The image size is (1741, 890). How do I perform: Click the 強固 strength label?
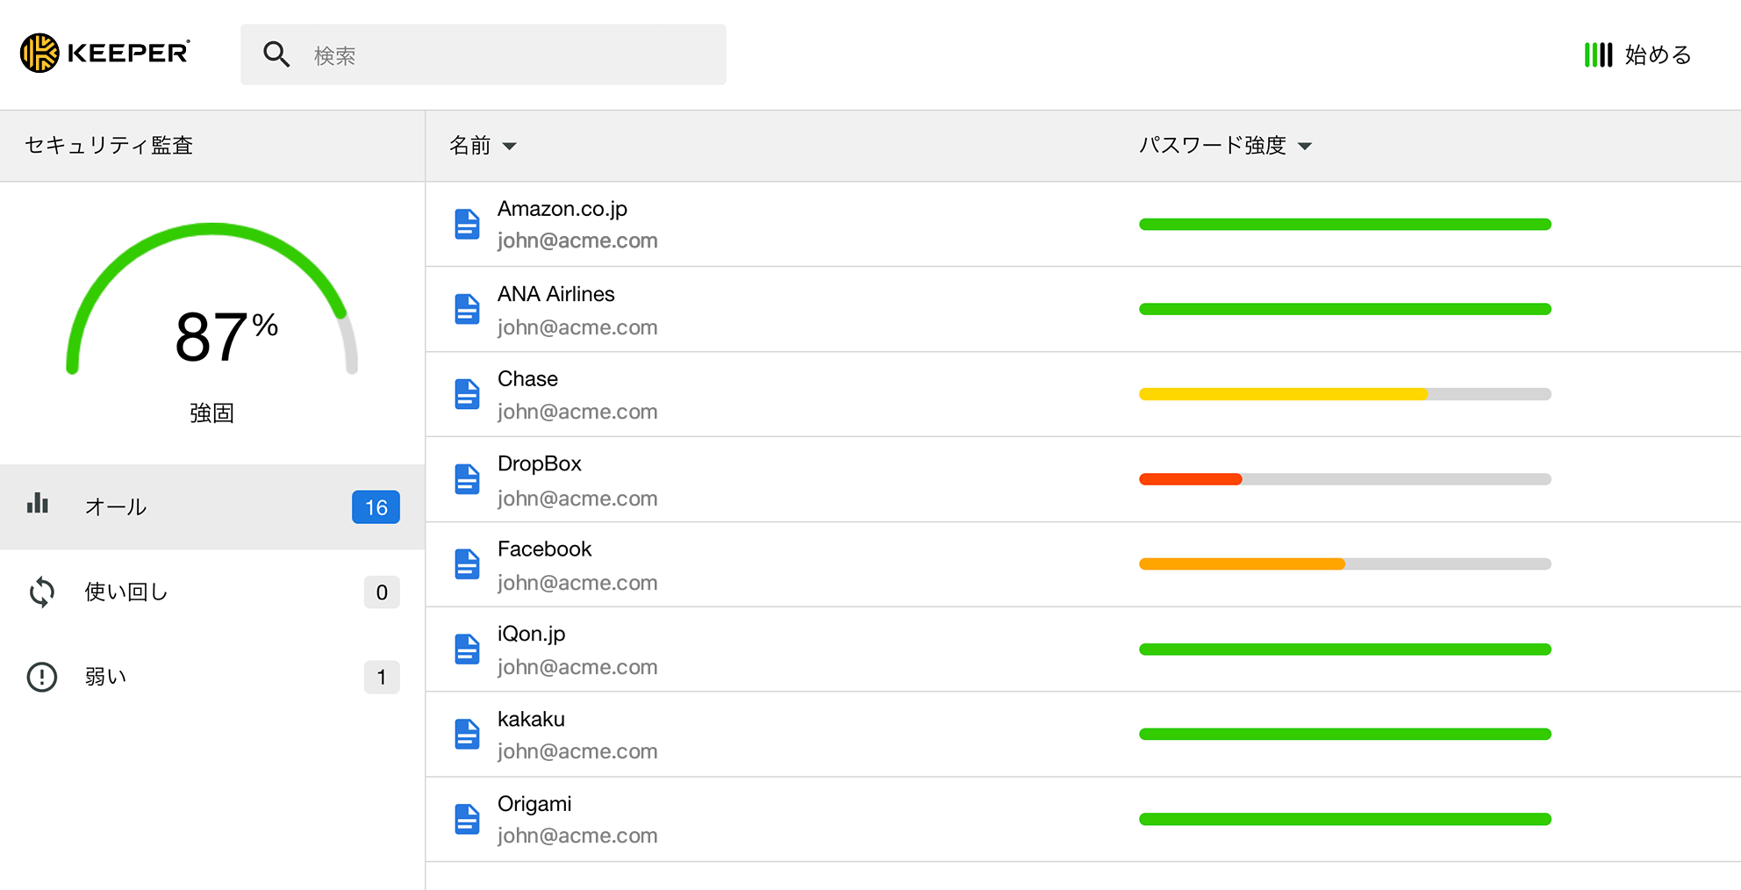pos(212,413)
